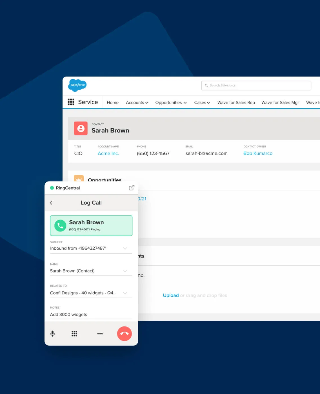Expand the Opportunities tab dropdown arrow
The height and width of the screenshot is (394, 320).
(x=185, y=103)
